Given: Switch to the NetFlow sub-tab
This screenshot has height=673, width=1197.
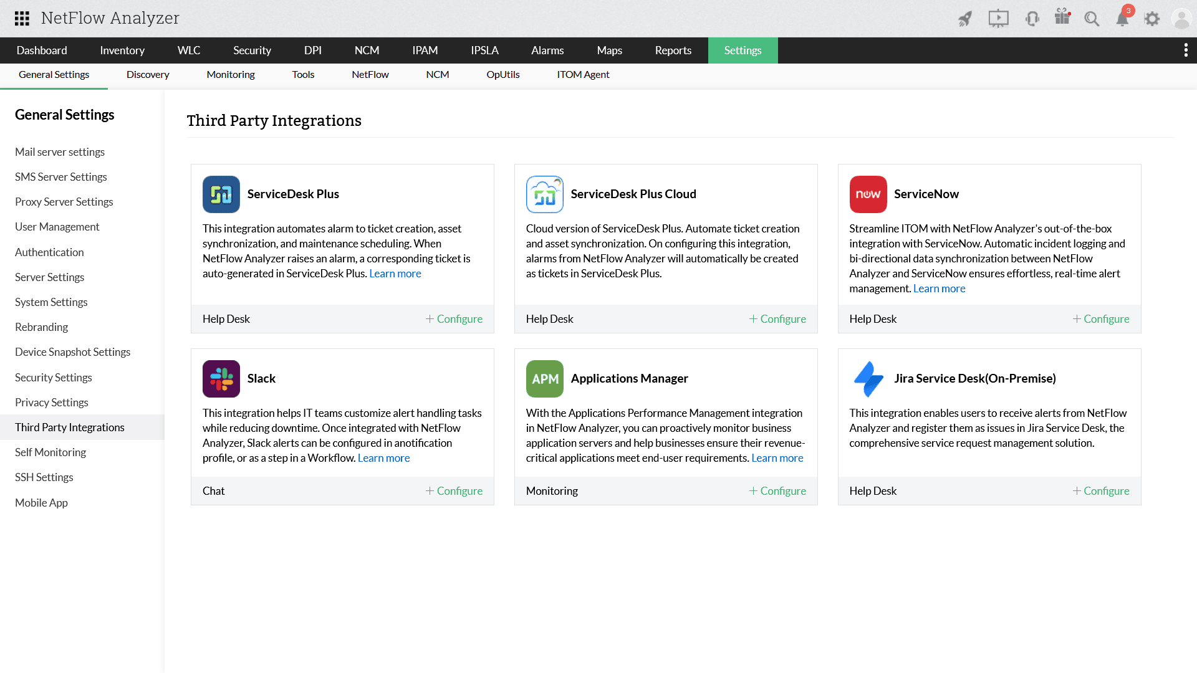Looking at the screenshot, I should (x=370, y=74).
